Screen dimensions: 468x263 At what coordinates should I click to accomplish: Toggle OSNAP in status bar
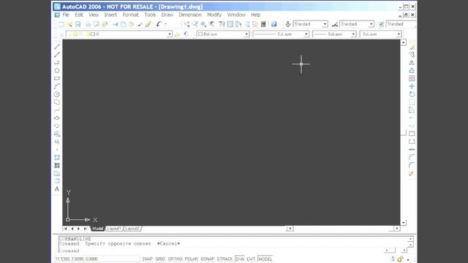tap(208, 259)
